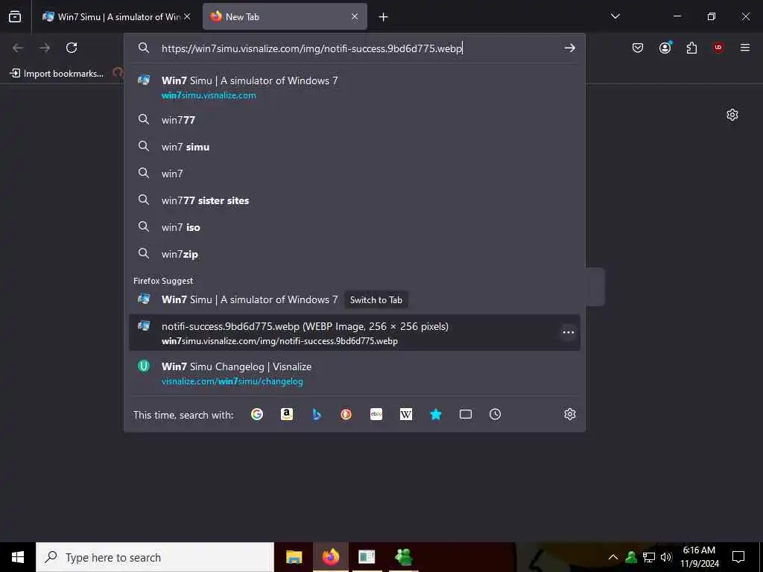The image size is (763, 572).
Task: Open the Windows Start menu
Action: 18,557
